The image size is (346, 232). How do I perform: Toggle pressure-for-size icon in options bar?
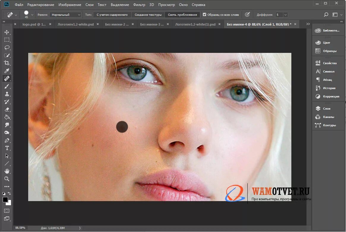[247, 15]
